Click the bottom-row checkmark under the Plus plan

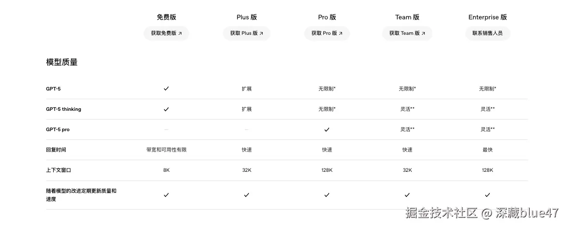click(x=246, y=195)
